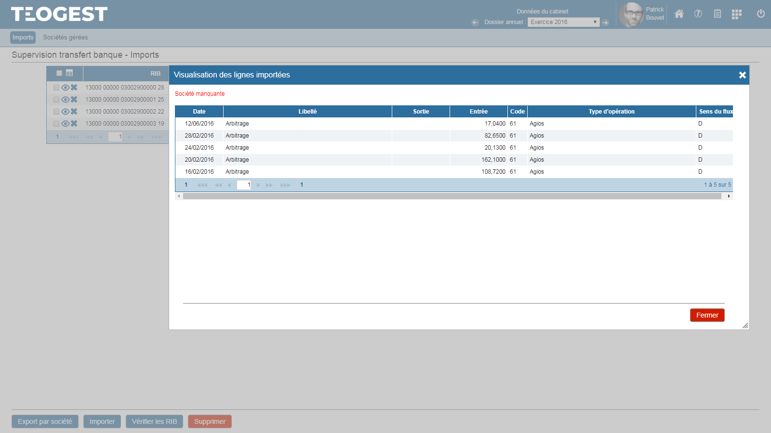The image size is (771, 433).
Task: Toggle the select-all checkbox in the RIB header
Action: click(59, 73)
